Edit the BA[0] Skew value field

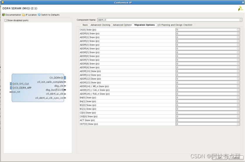click(208, 98)
